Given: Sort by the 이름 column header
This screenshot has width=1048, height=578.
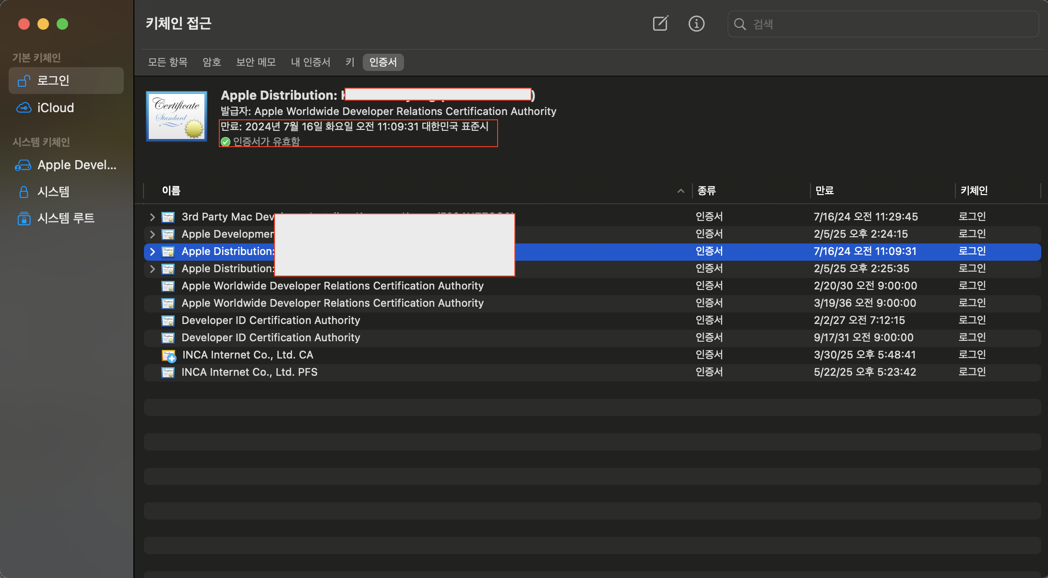Looking at the screenshot, I should 171,191.
